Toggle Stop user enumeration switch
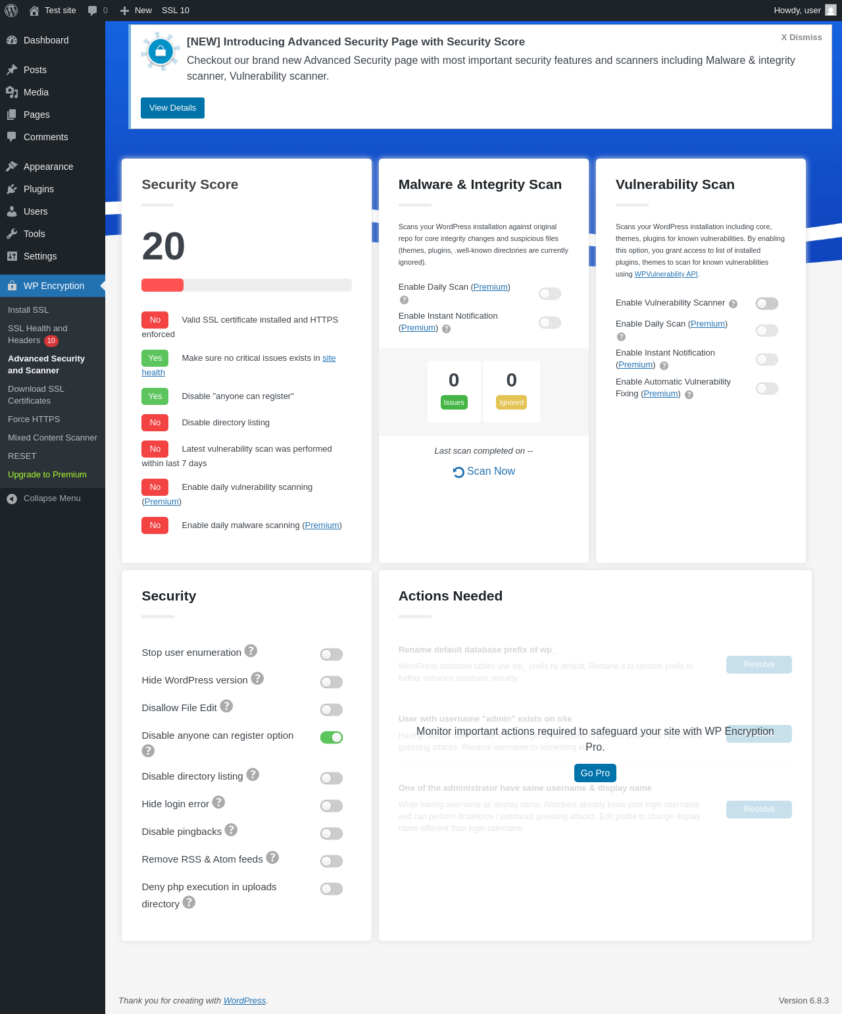This screenshot has width=842, height=1014. coord(332,654)
